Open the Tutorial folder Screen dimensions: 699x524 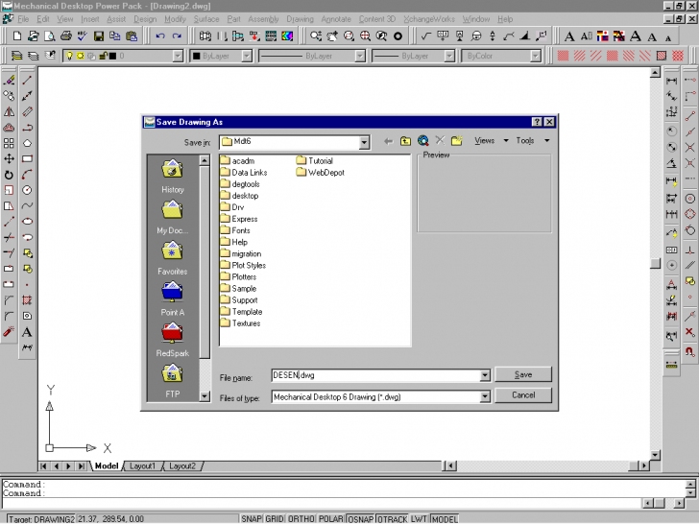[315, 161]
